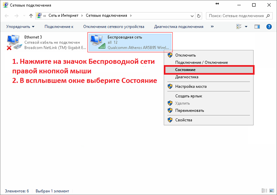Toggle the preview pane icon
The height and width of the screenshot is (195, 277).
[x=257, y=27]
